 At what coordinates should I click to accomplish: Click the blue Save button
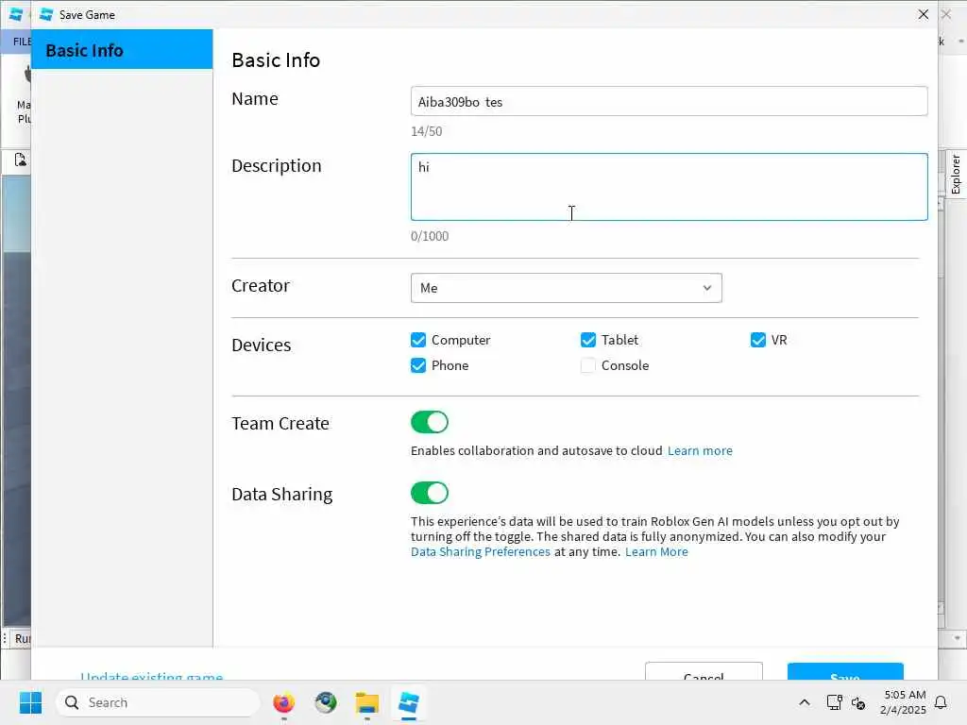tap(845, 672)
